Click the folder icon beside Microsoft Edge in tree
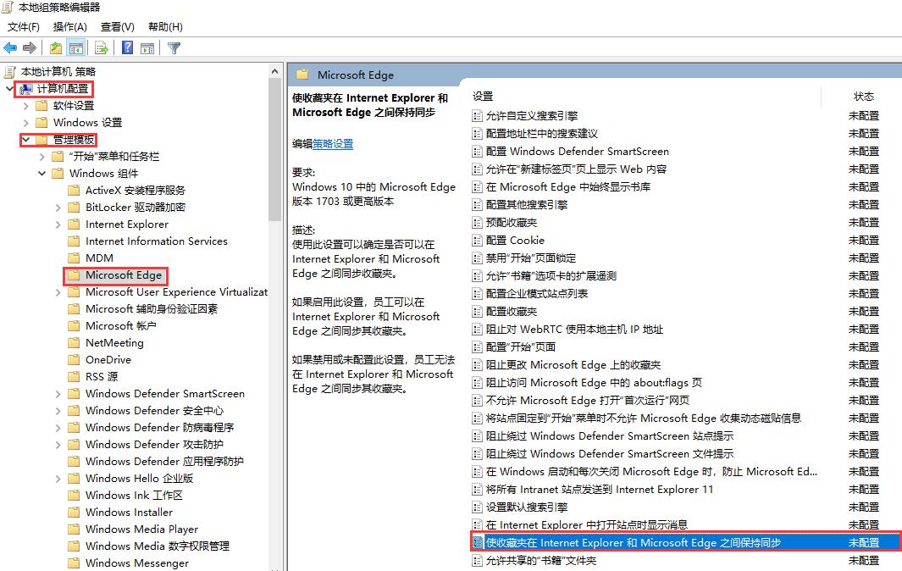Image resolution: width=902 pixels, height=571 pixels. 74,275
